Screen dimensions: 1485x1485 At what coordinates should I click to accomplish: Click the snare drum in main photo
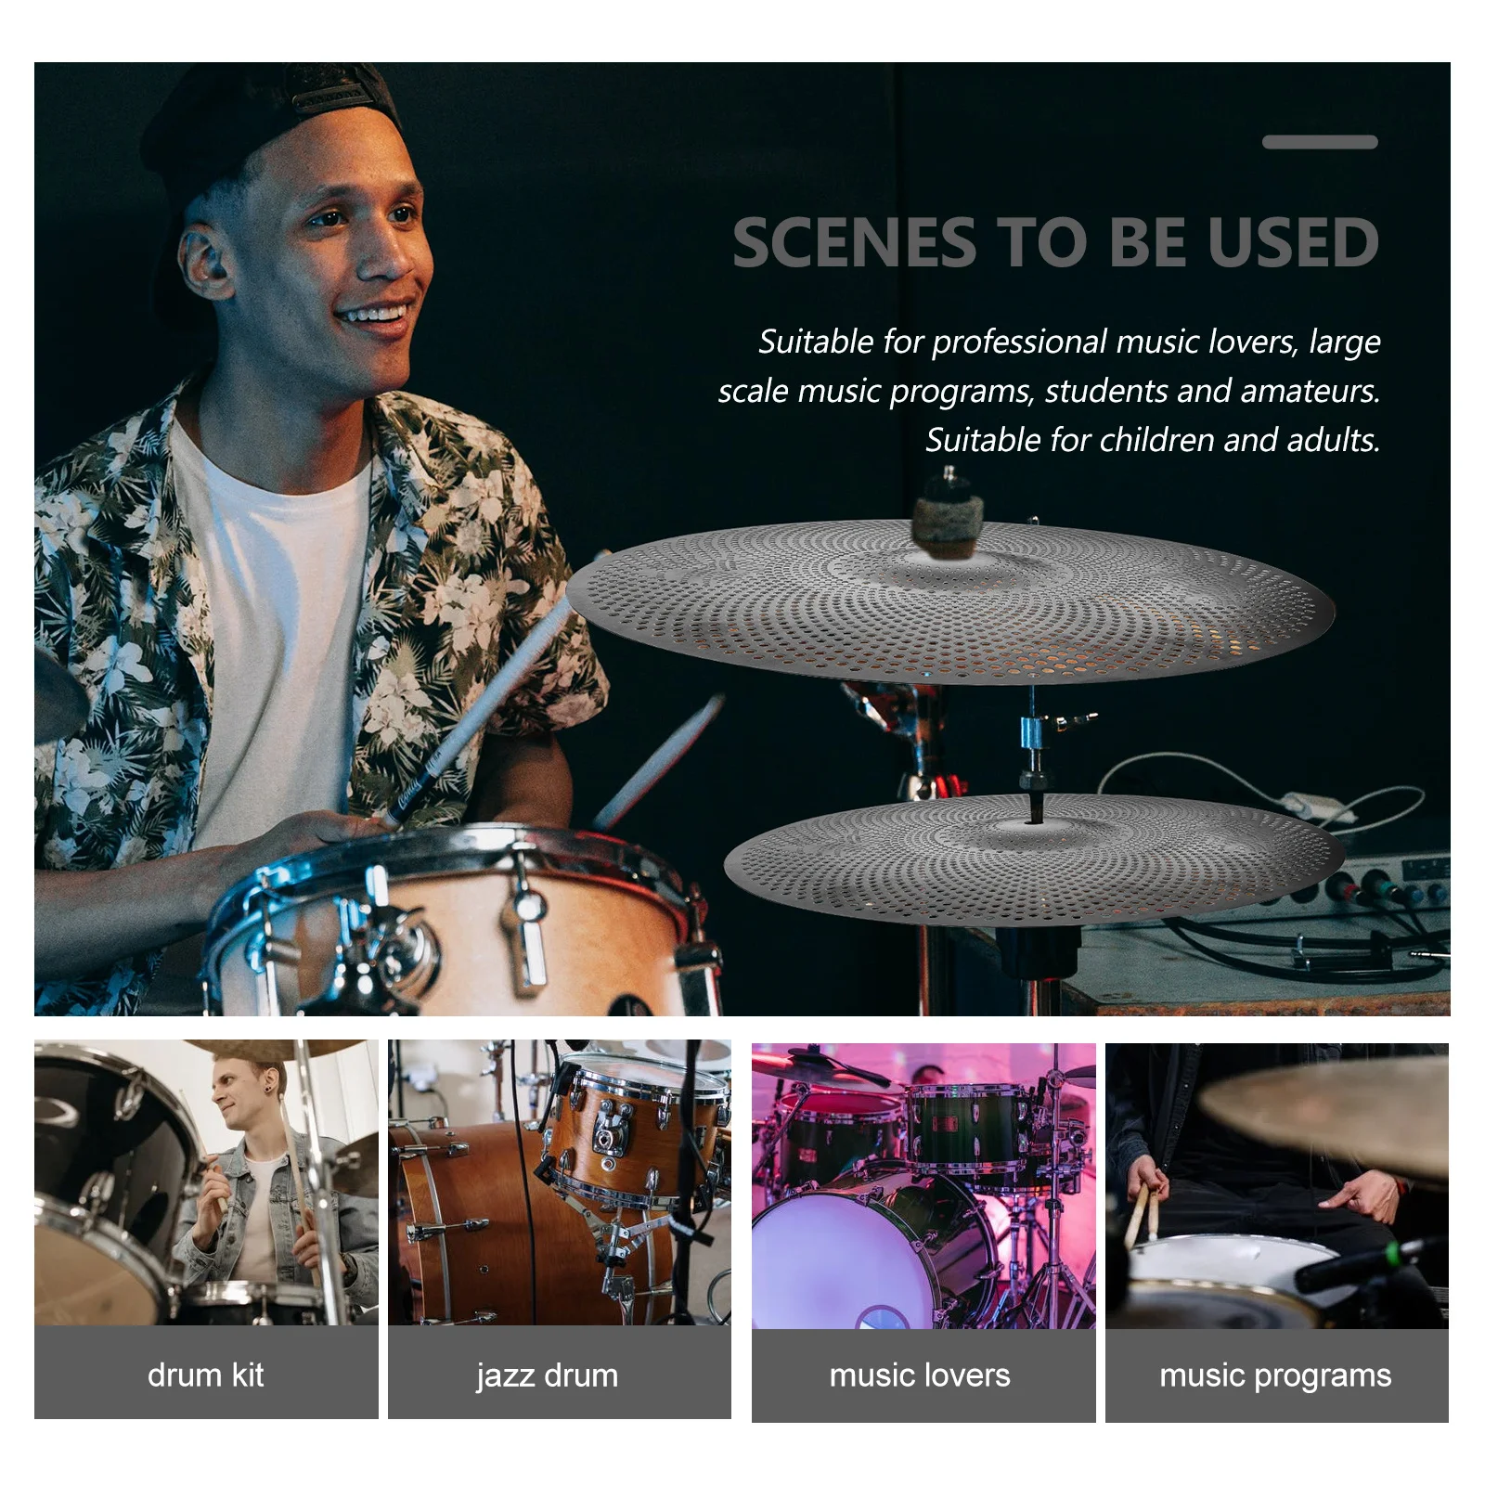click(455, 919)
